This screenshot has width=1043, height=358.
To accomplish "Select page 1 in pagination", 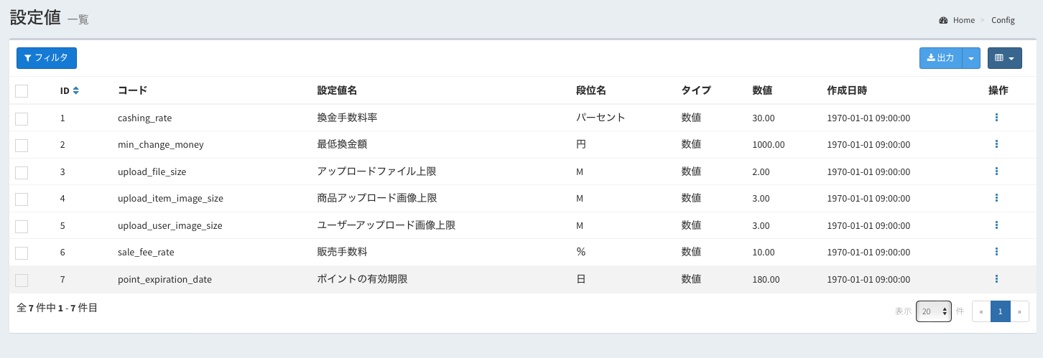I will [x=1000, y=311].
